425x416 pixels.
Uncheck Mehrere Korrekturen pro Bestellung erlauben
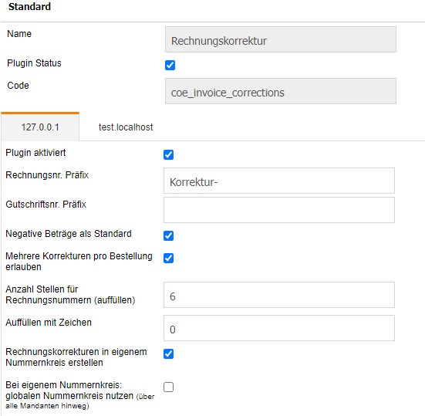click(168, 258)
